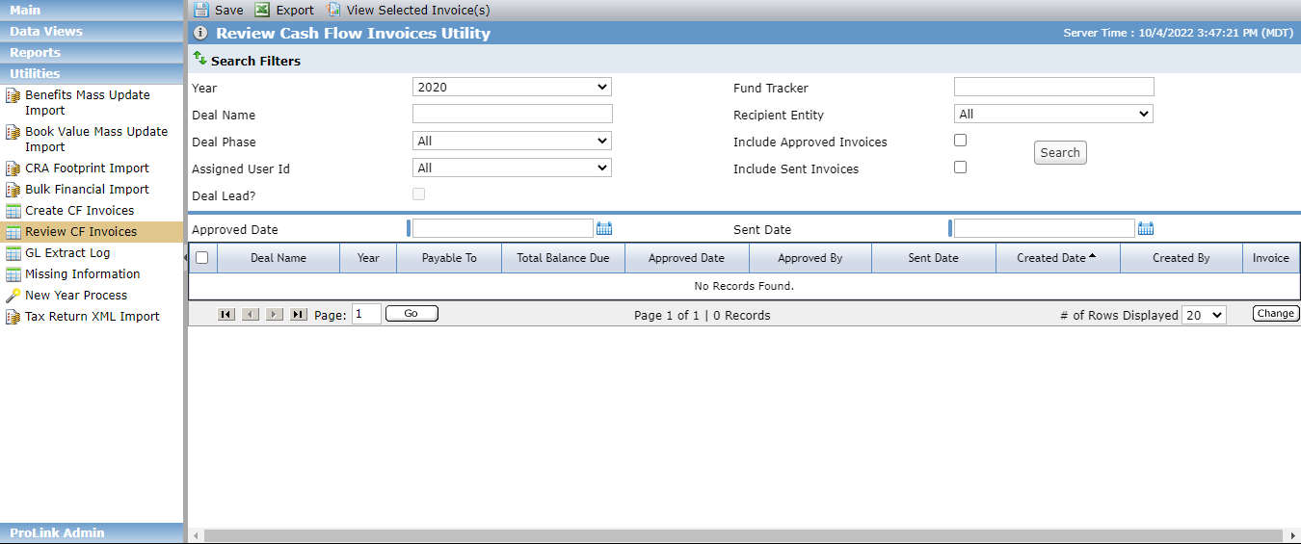
Task: Click the Created Date sort arrow
Action: 1092,256
